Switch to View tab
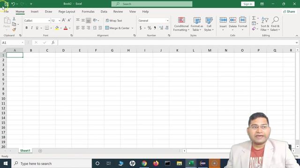The image size is (300, 168). (132, 12)
